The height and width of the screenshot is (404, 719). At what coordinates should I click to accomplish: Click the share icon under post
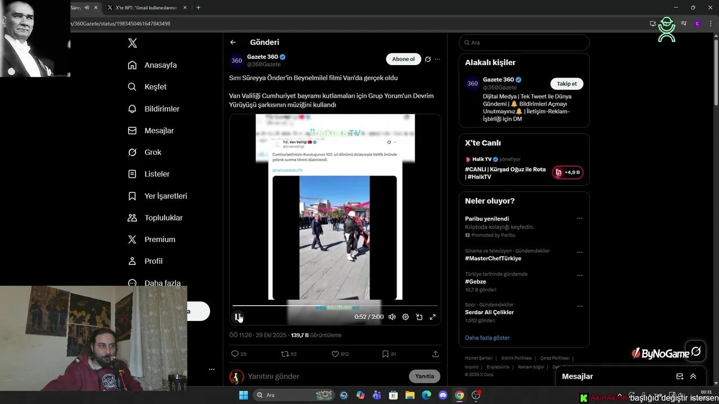click(x=435, y=354)
